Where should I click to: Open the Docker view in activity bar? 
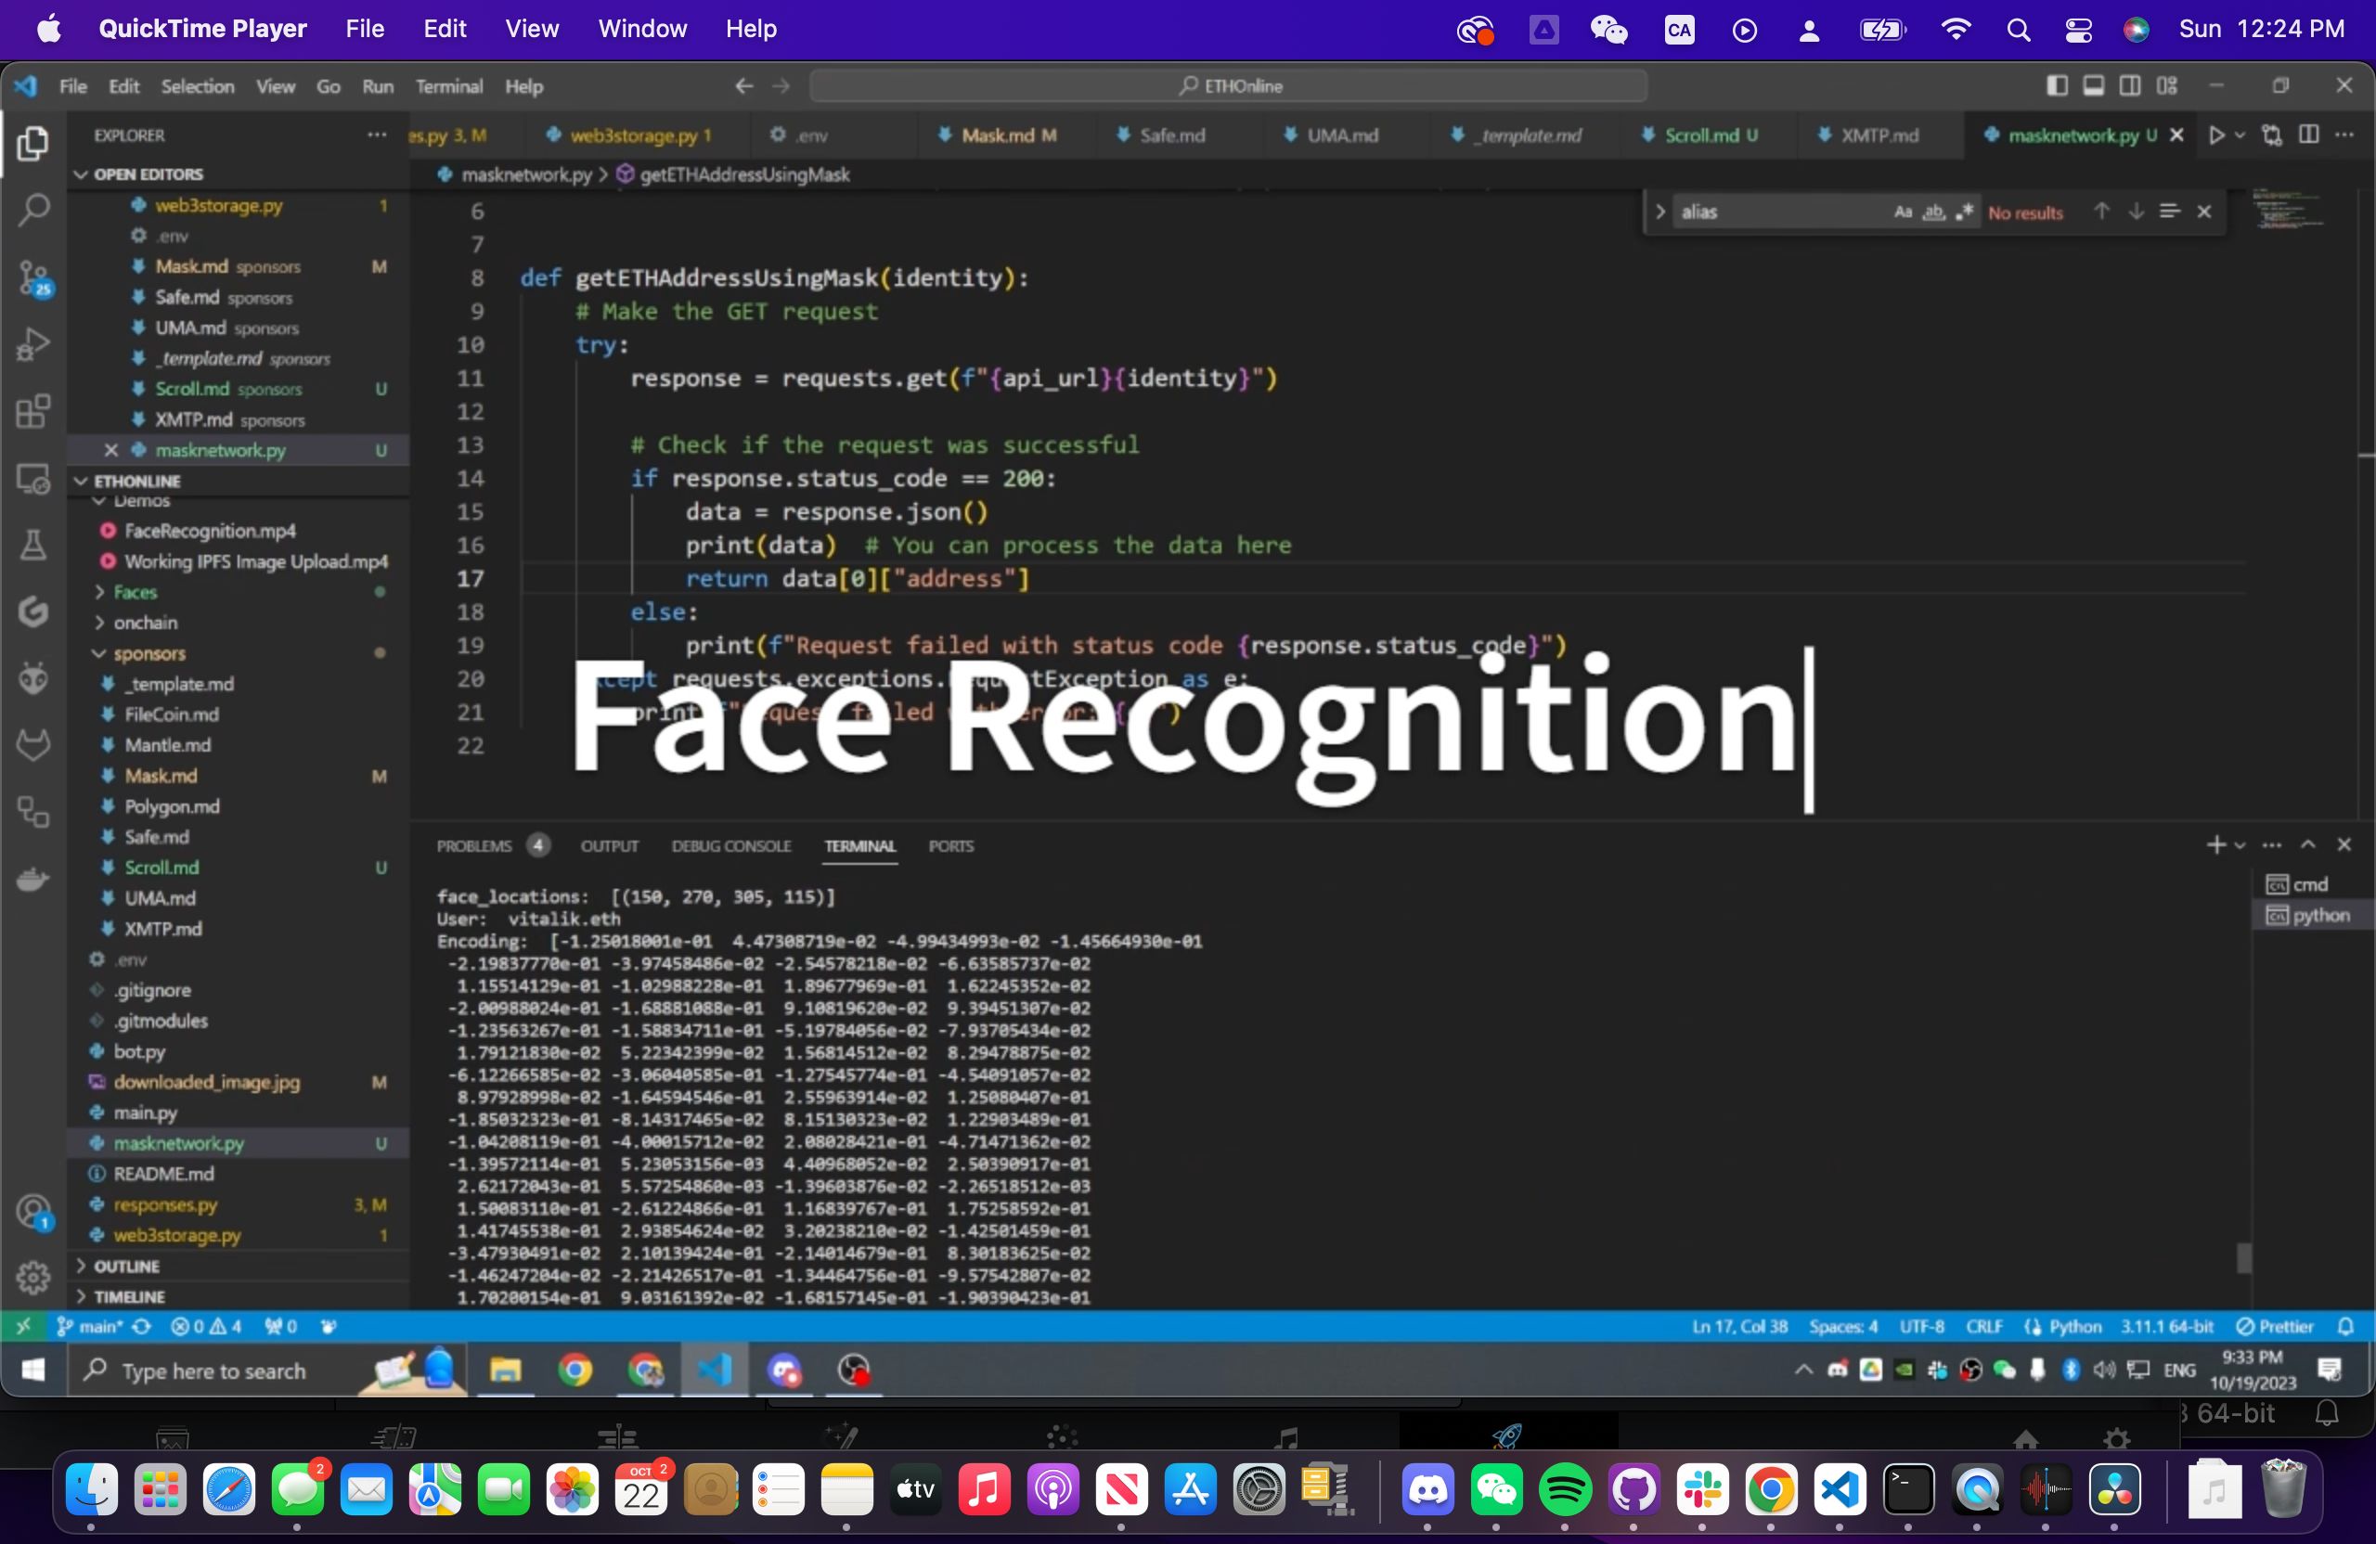[32, 880]
